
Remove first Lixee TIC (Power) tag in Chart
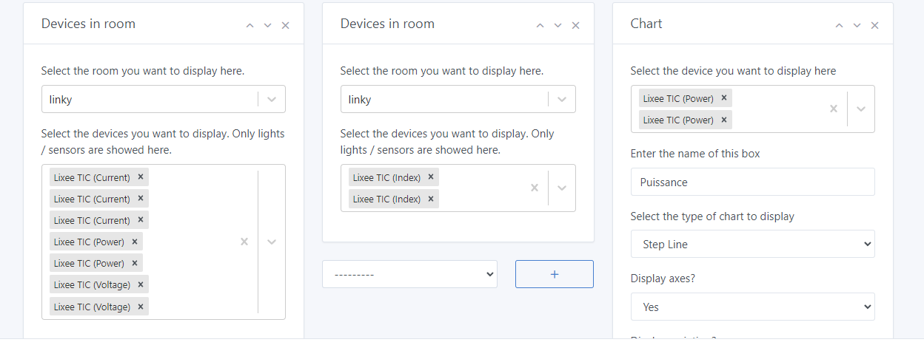pos(723,98)
